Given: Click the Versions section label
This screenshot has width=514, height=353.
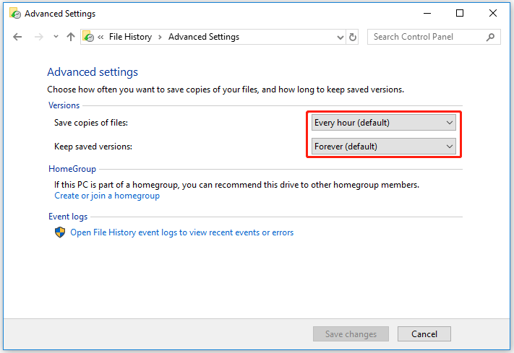Looking at the screenshot, I should (64, 105).
